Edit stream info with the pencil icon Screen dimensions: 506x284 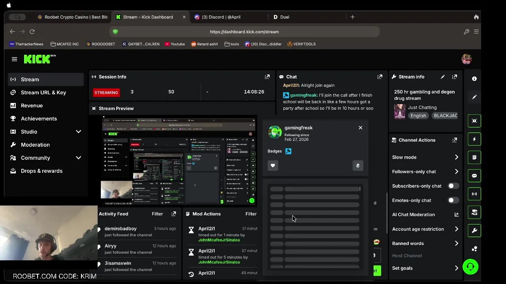coord(443,77)
